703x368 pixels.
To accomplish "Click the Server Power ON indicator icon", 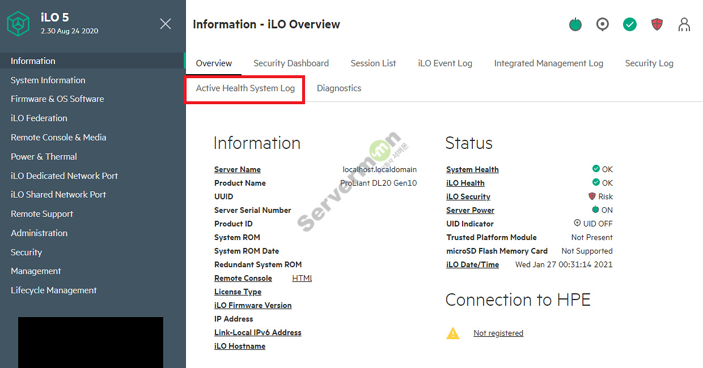I will 595,209.
